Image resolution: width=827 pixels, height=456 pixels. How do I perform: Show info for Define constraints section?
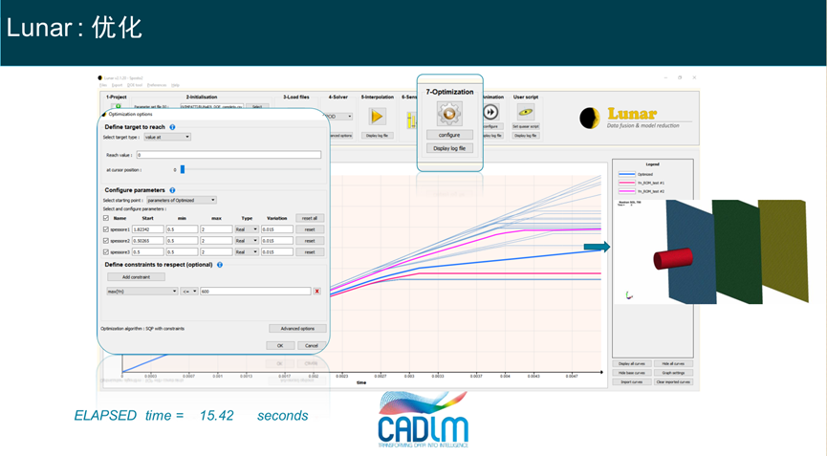[220, 265]
